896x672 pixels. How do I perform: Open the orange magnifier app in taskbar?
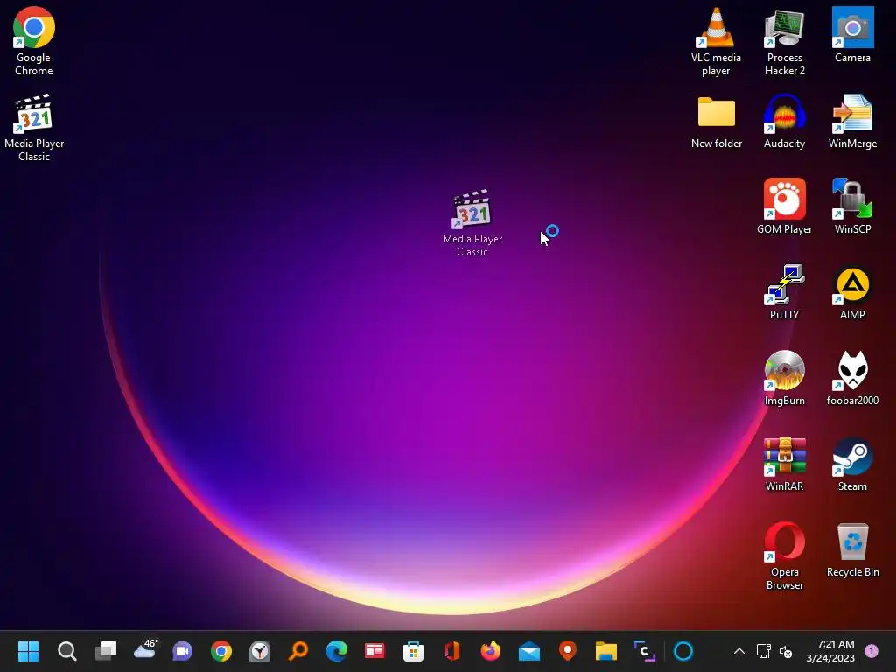pos(298,651)
